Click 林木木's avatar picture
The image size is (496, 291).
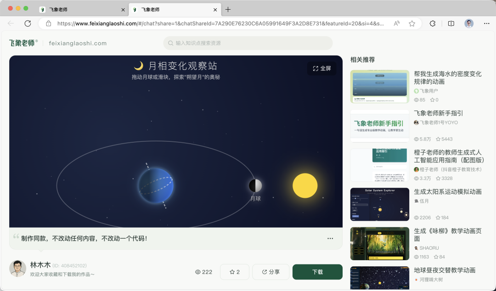click(x=17, y=268)
